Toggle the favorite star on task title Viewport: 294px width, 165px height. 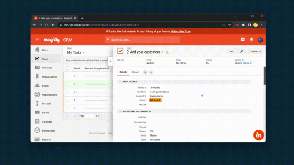click(163, 52)
